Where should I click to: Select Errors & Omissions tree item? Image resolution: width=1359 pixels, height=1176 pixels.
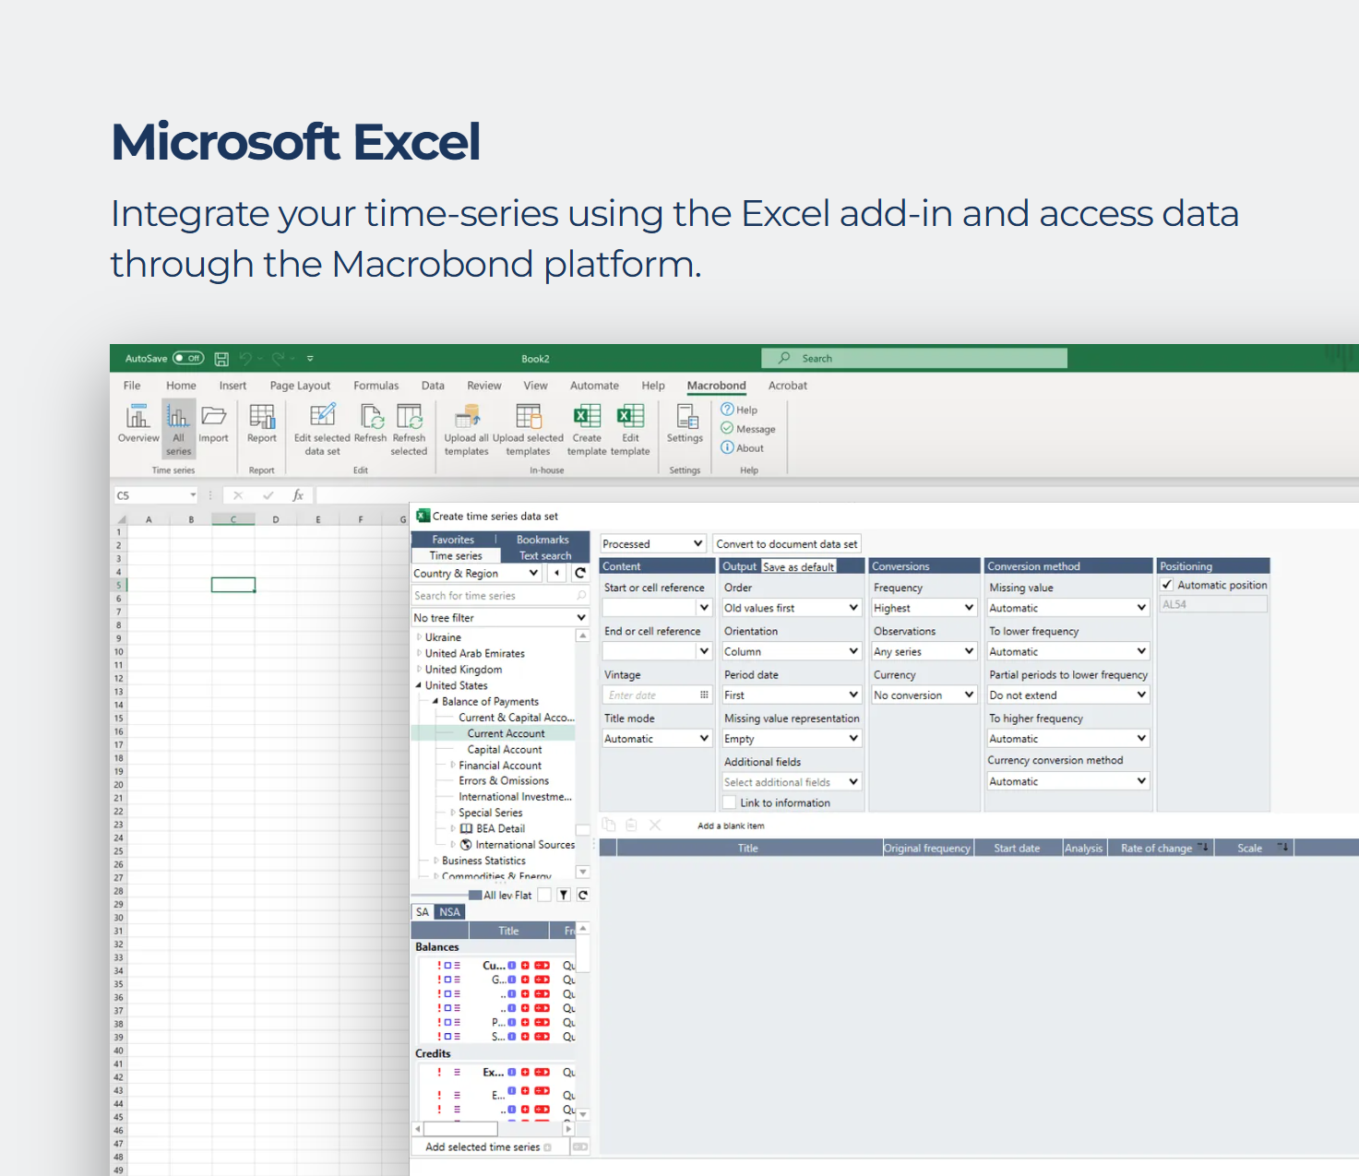pos(504,781)
